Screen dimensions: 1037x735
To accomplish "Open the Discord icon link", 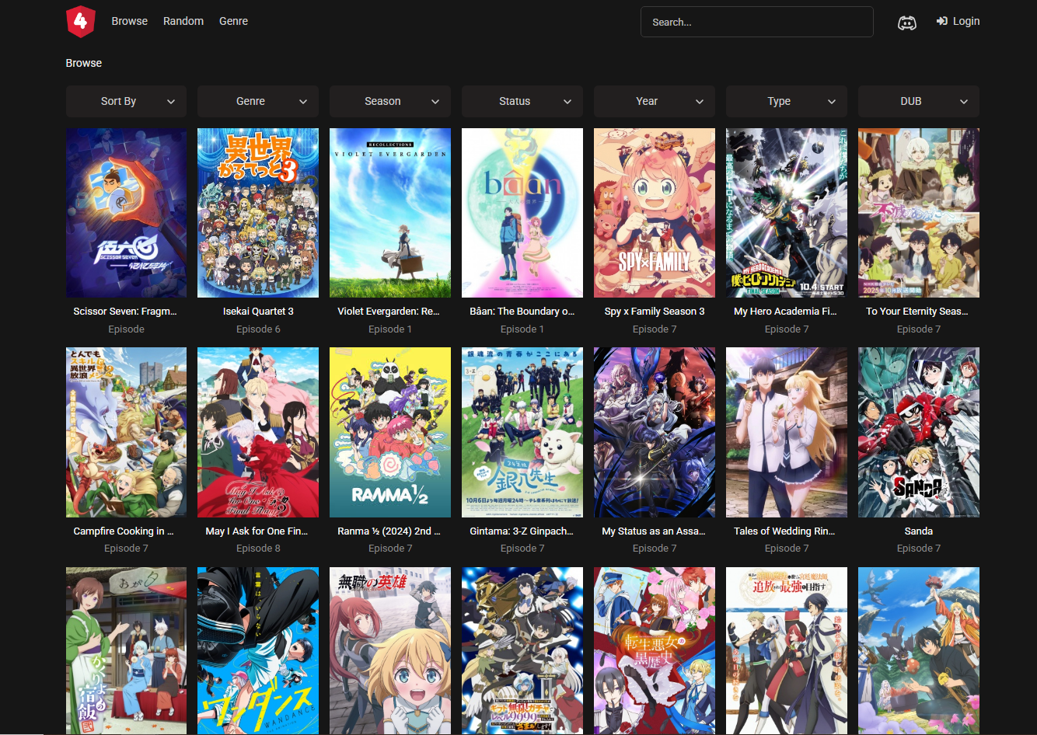I will (x=906, y=23).
